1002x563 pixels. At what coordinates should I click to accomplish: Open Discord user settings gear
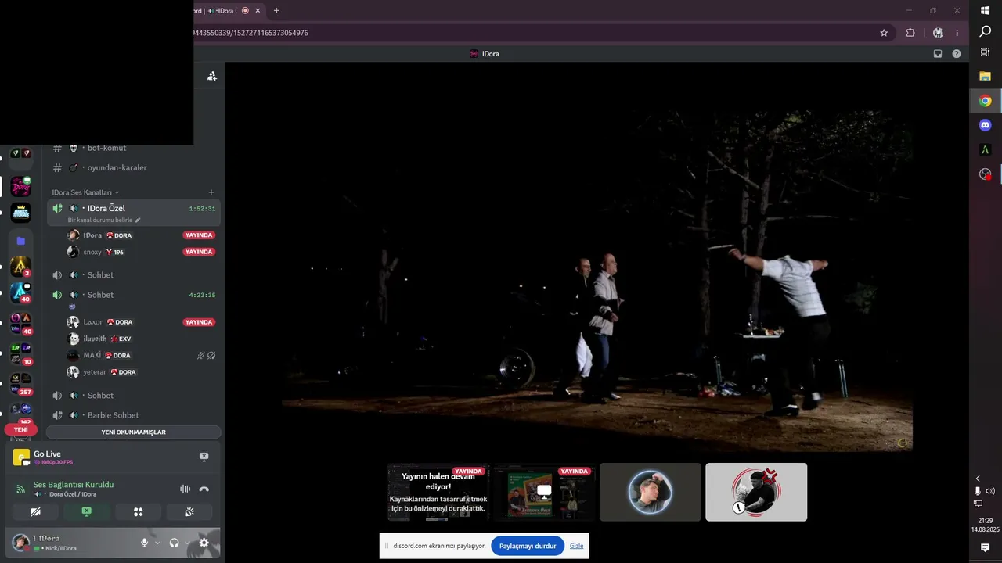coord(204,543)
